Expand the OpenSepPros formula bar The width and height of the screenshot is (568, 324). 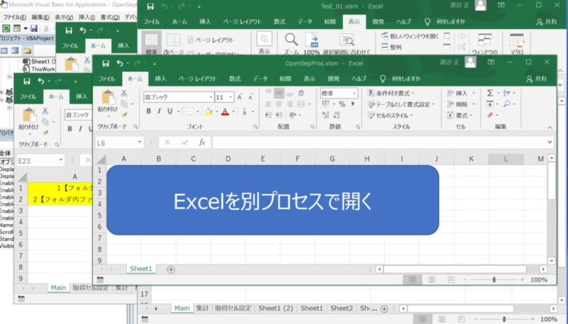pos(550,142)
